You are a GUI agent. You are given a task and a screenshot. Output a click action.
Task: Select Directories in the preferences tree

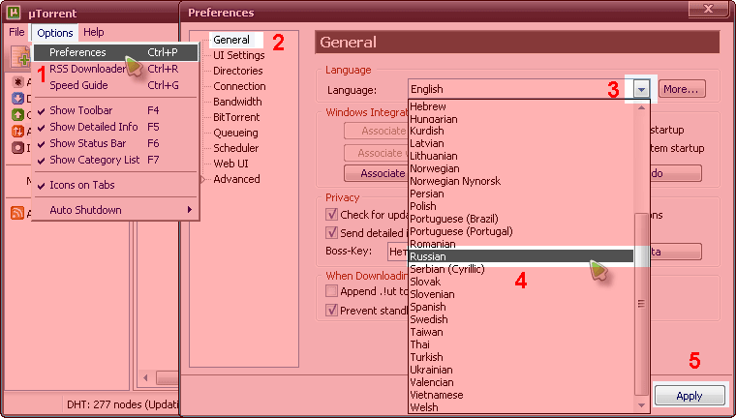coord(238,71)
